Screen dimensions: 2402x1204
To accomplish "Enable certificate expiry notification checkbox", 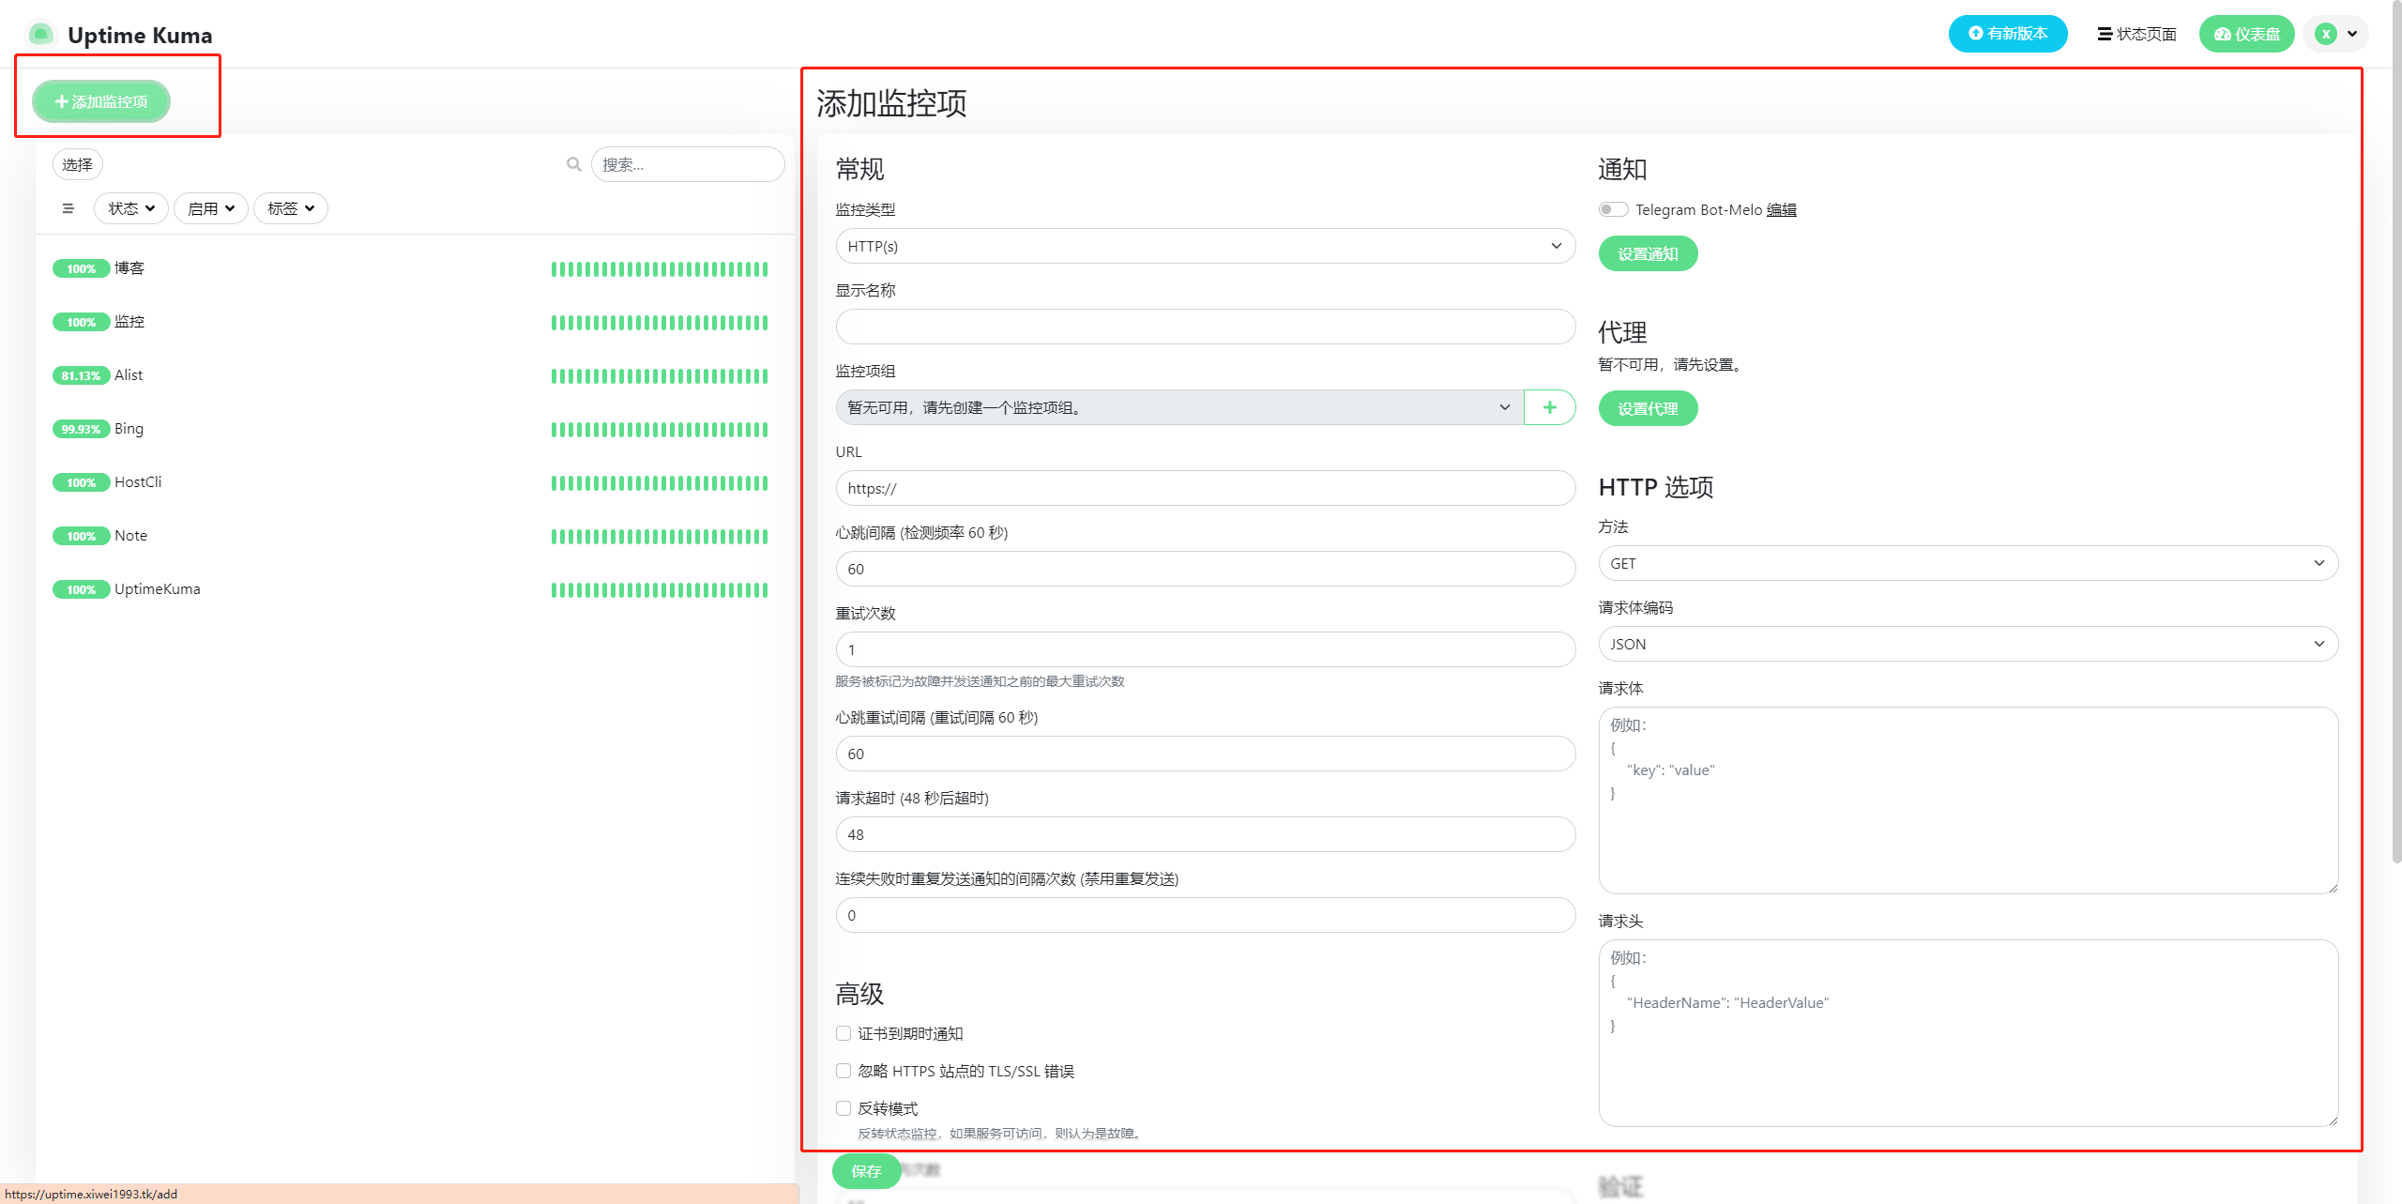I will coord(844,1033).
